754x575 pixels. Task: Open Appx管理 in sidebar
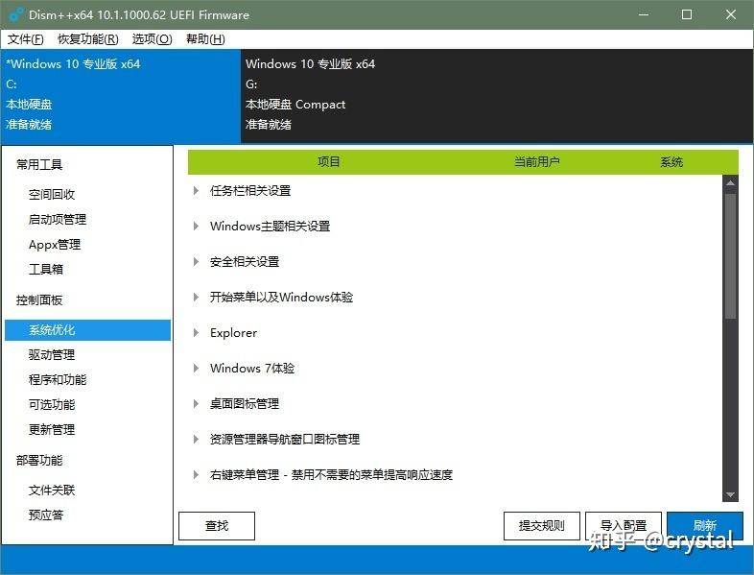[x=55, y=245]
